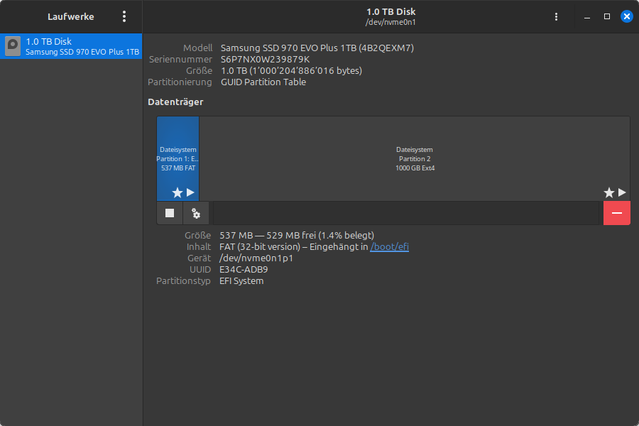The height and width of the screenshot is (426, 639).
Task: Click the serial number S6P7NX0W239879K
Action: pyautogui.click(x=265, y=59)
